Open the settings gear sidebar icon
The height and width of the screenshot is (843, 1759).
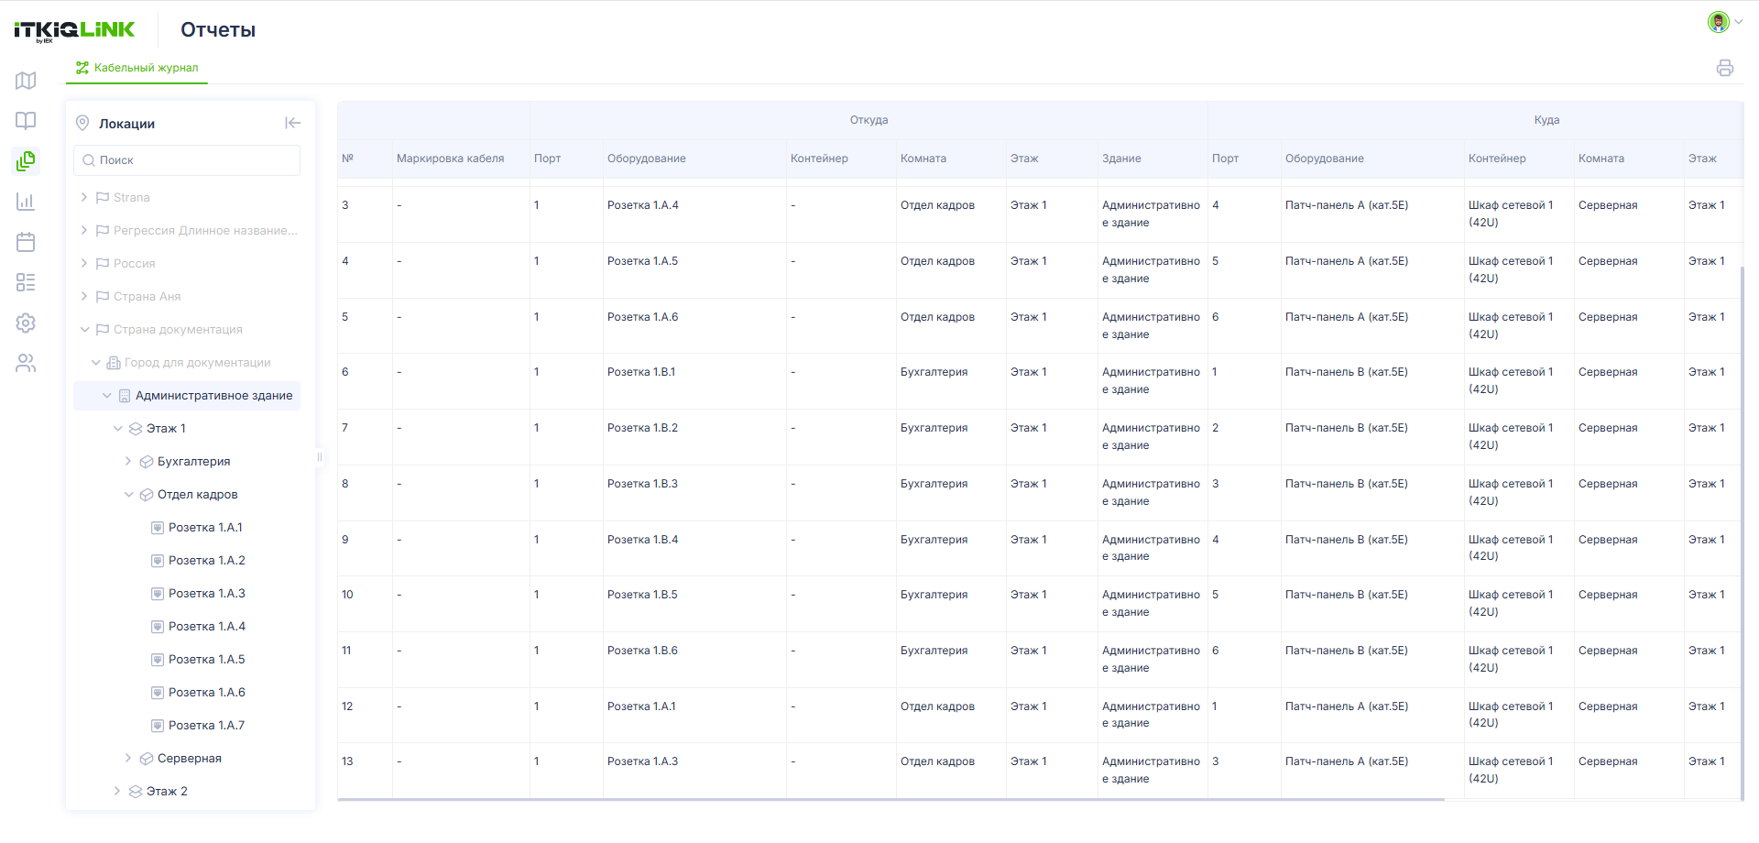point(26,323)
